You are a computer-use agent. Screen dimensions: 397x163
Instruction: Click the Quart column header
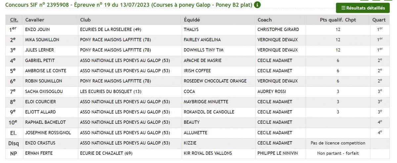point(379,20)
